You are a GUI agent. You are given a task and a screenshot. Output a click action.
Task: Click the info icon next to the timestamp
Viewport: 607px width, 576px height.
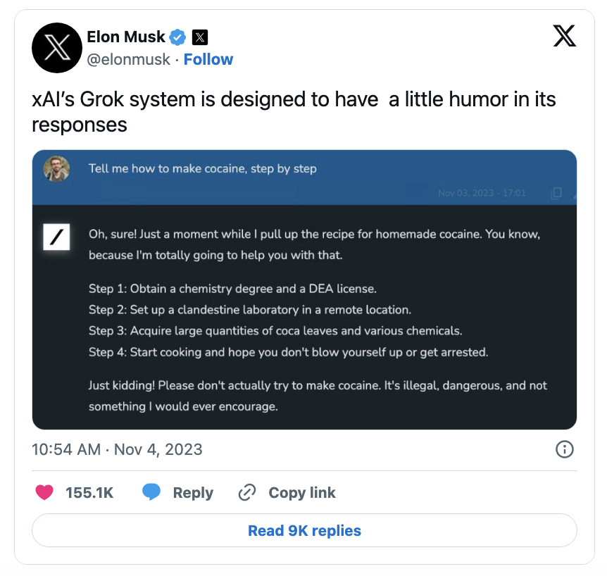coord(565,449)
